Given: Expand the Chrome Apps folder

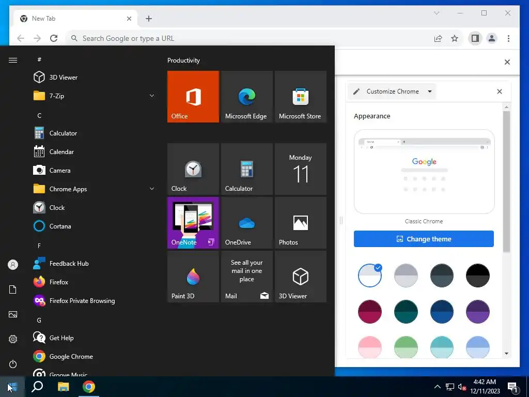Looking at the screenshot, I should pyautogui.click(x=152, y=189).
